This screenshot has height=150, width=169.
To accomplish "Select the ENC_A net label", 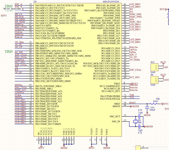I will [18, 4].
